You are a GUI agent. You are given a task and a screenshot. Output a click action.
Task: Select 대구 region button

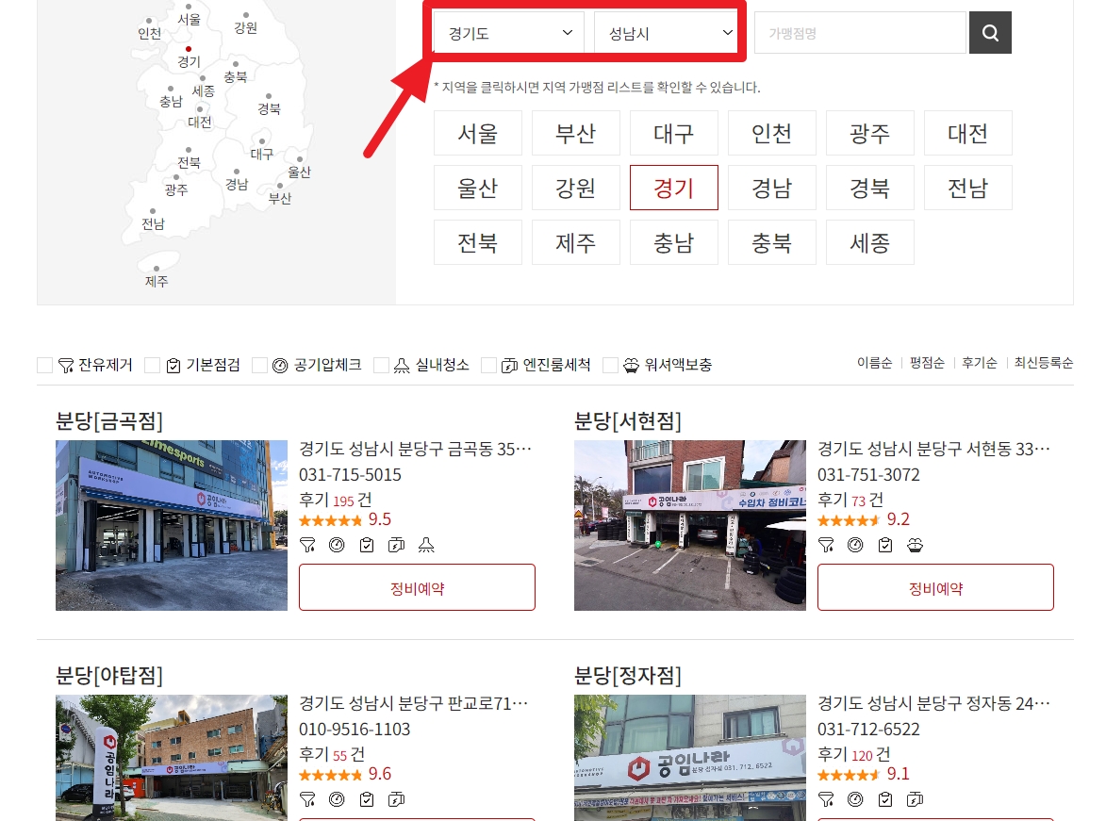pyautogui.click(x=673, y=133)
